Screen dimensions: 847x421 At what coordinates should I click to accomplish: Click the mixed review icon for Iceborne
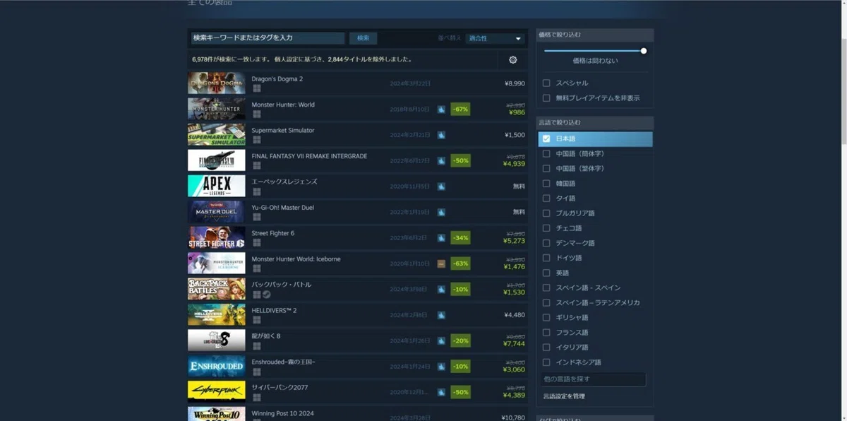(x=441, y=263)
